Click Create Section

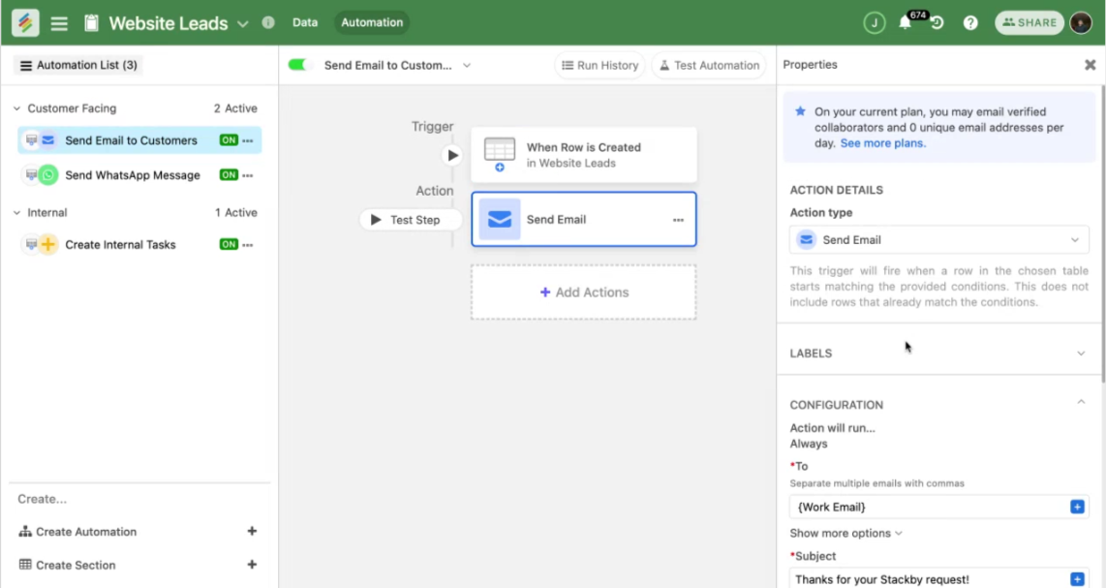click(76, 565)
